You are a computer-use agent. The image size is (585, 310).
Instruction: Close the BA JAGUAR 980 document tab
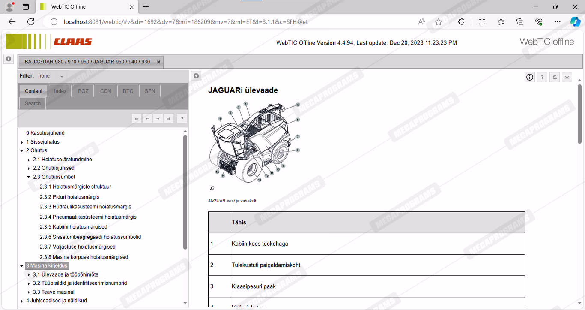coord(158,62)
